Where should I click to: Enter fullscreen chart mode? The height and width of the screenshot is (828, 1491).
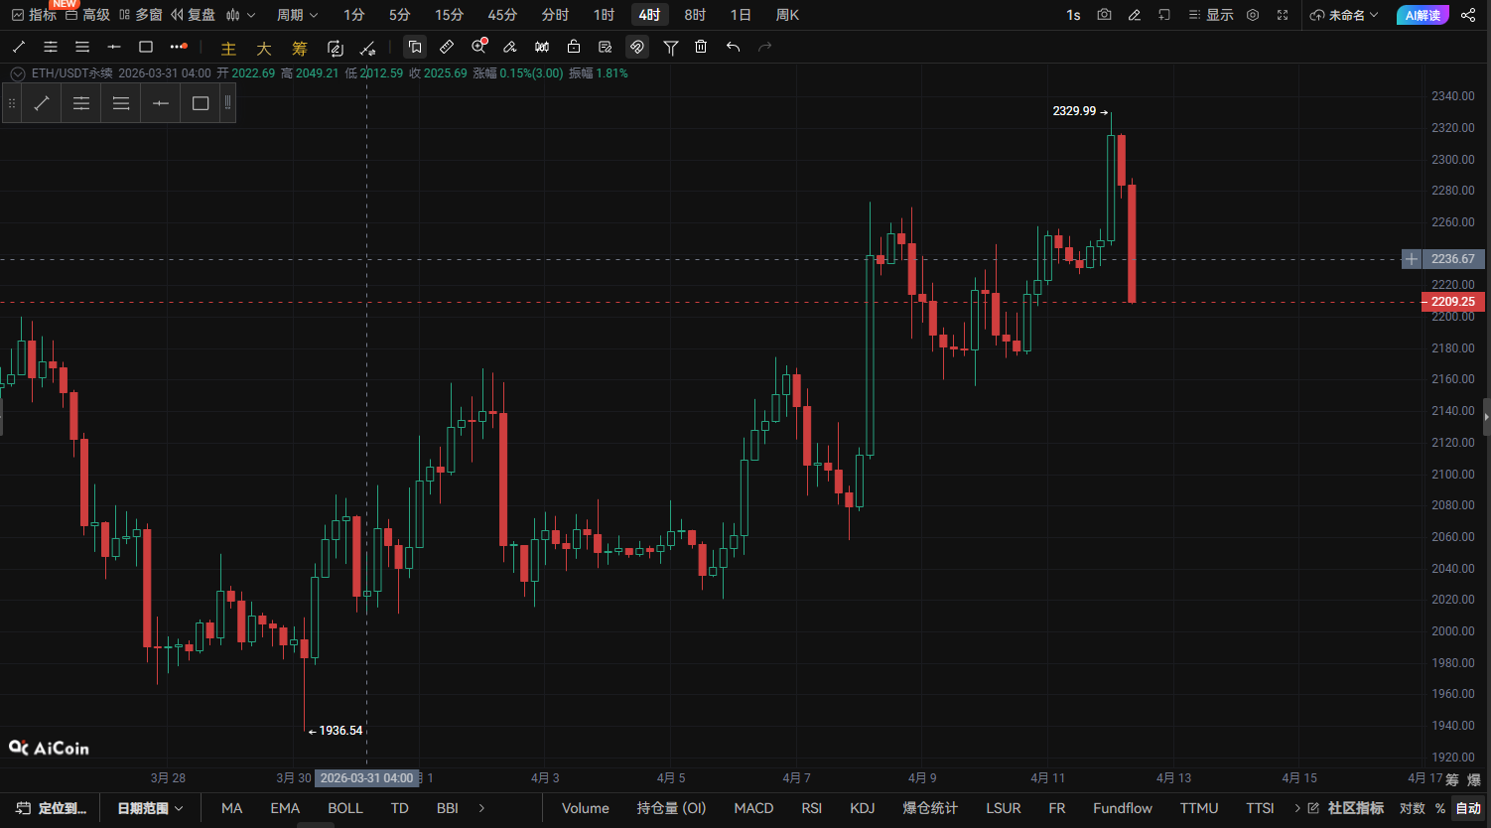pos(1283,15)
